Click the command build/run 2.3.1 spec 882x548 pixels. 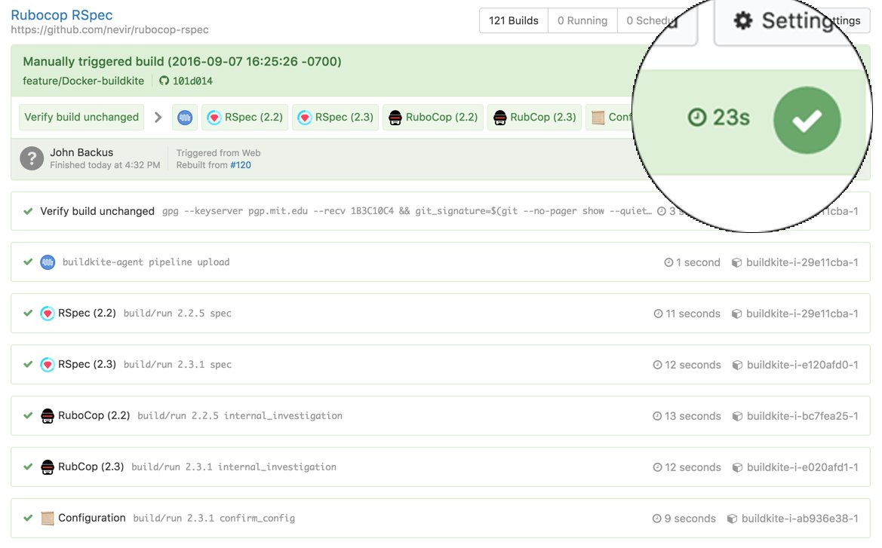click(x=177, y=365)
